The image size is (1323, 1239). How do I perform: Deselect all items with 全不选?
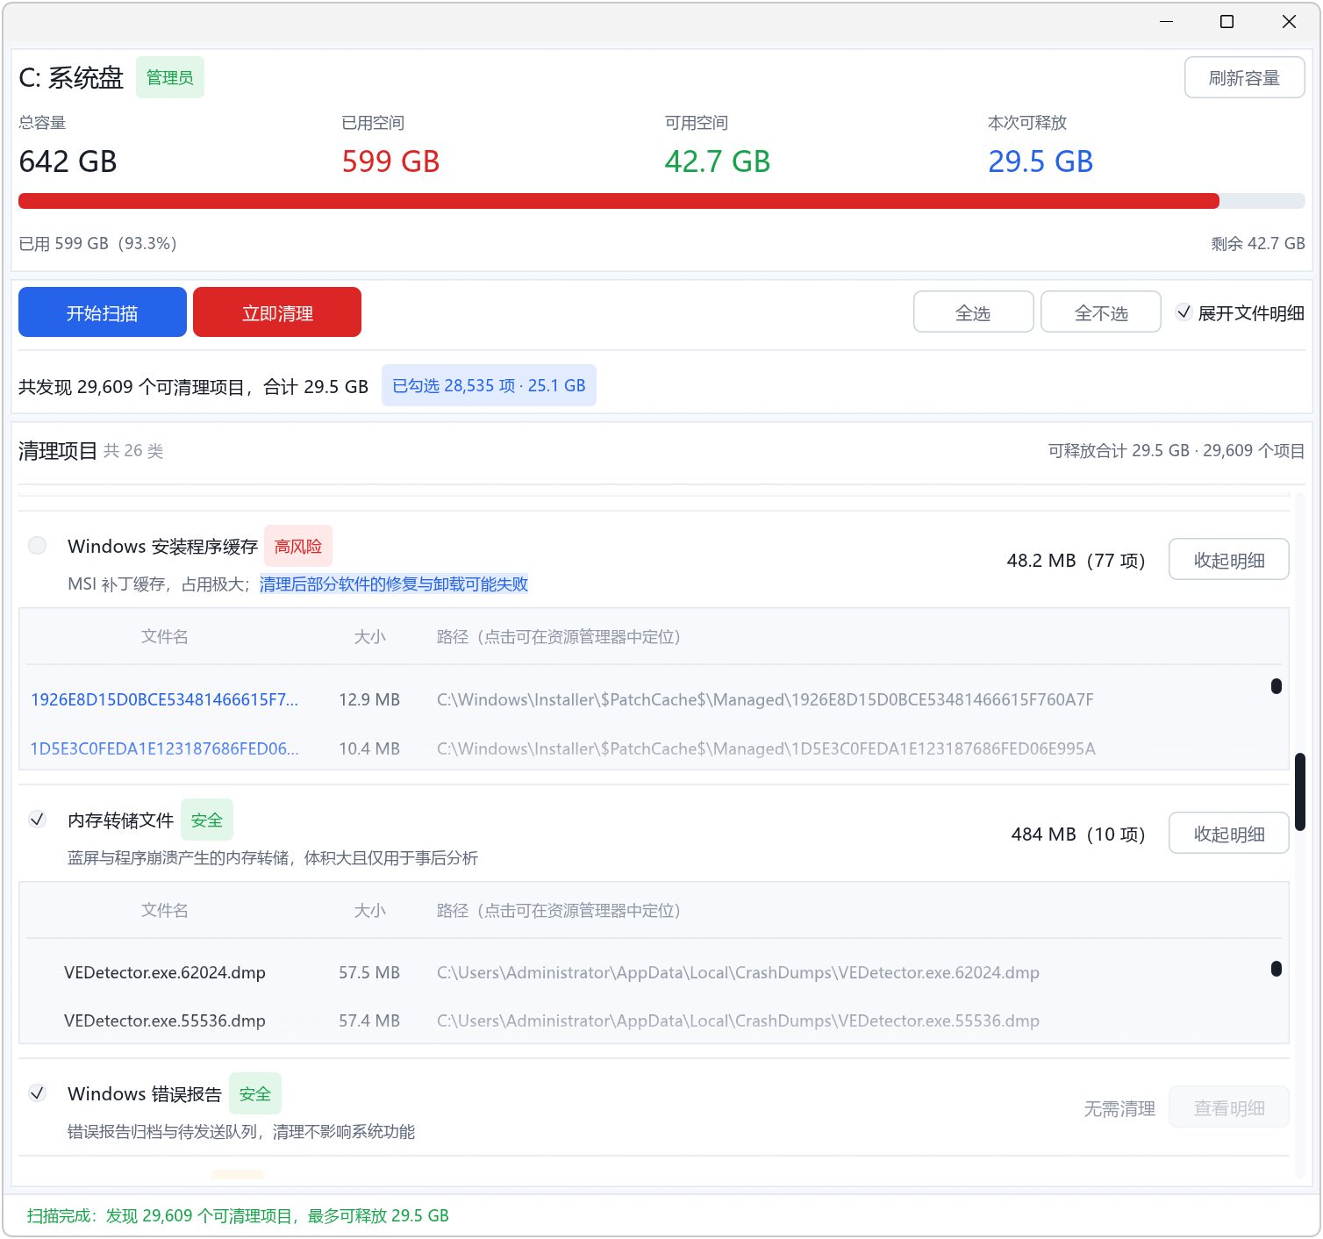point(1101,312)
